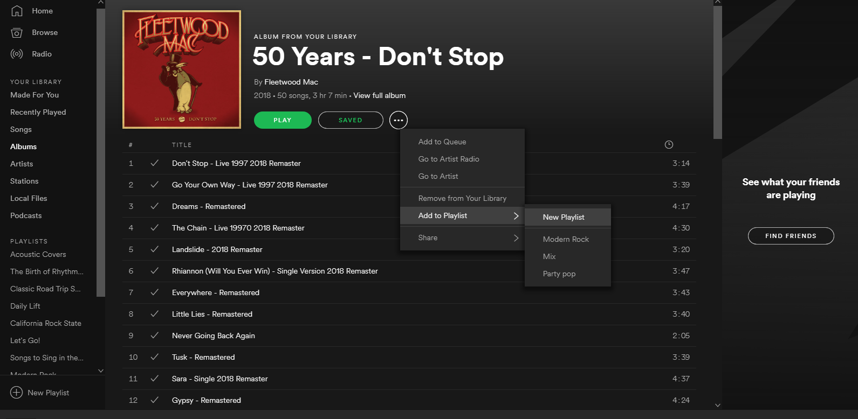
Task: Click the sidebar vertical scrollbar
Action: tap(100, 152)
